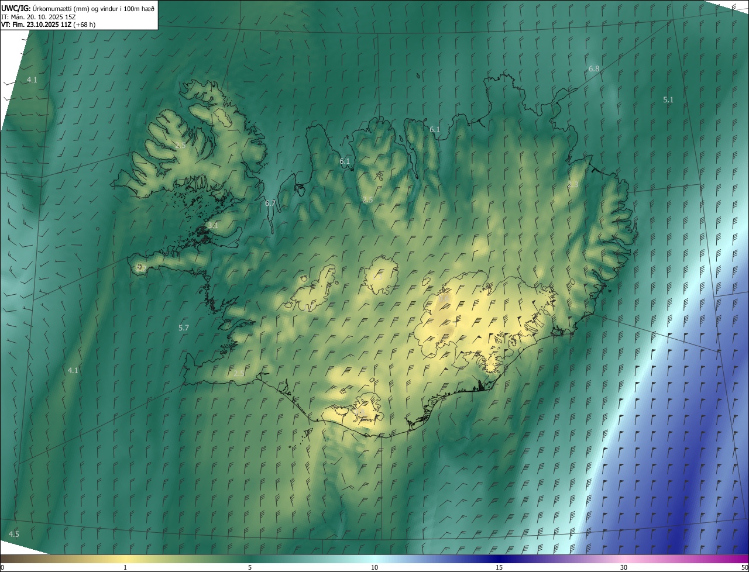Screen dimensions: 749x572
Task: Click the color scale tick labeled 30
Action: pos(624,567)
